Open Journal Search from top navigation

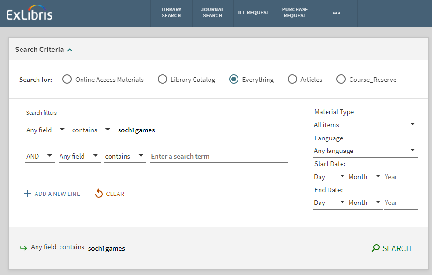[212, 13]
